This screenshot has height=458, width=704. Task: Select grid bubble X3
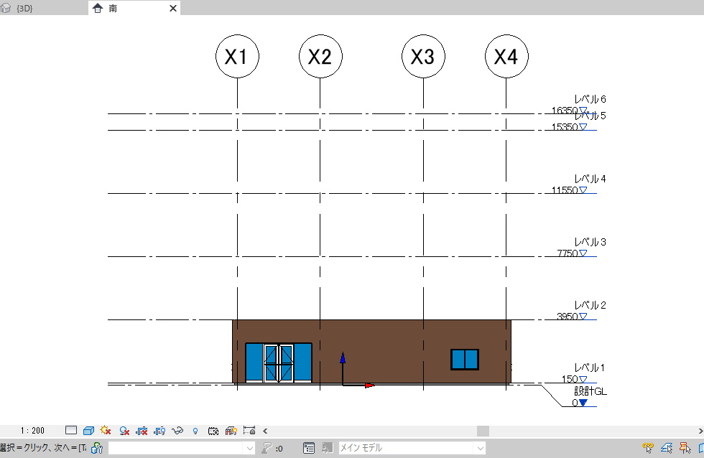423,56
